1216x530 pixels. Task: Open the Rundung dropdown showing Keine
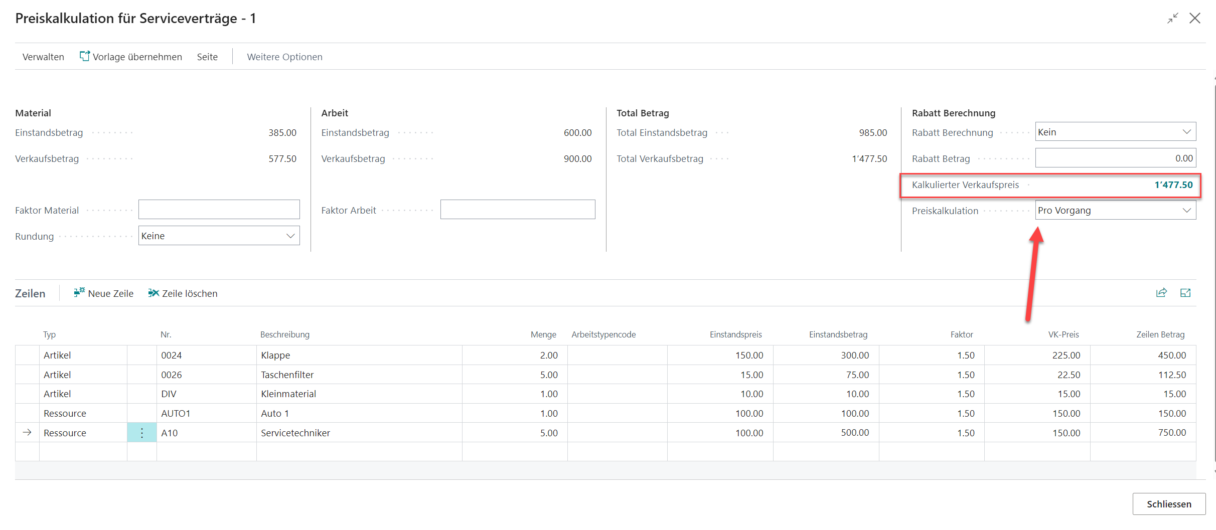[x=219, y=236]
